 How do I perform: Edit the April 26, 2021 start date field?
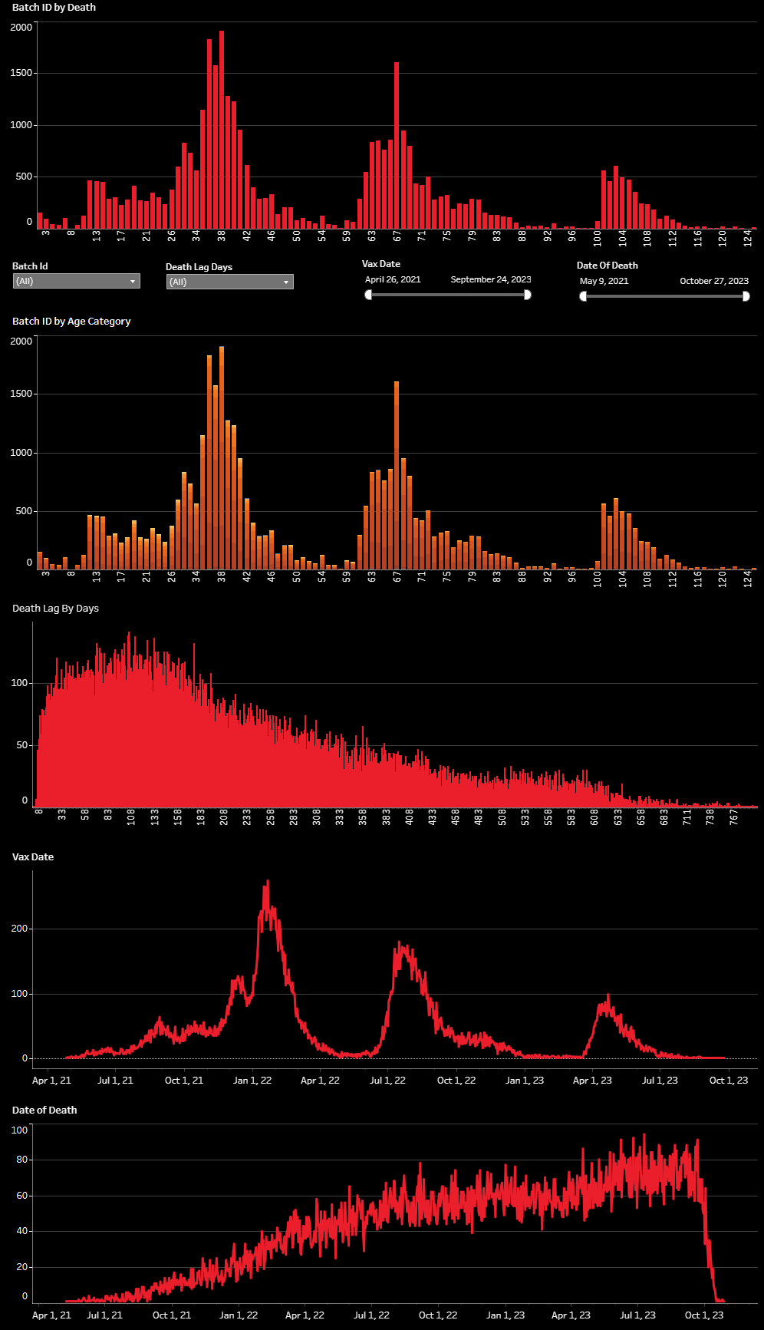tap(393, 279)
